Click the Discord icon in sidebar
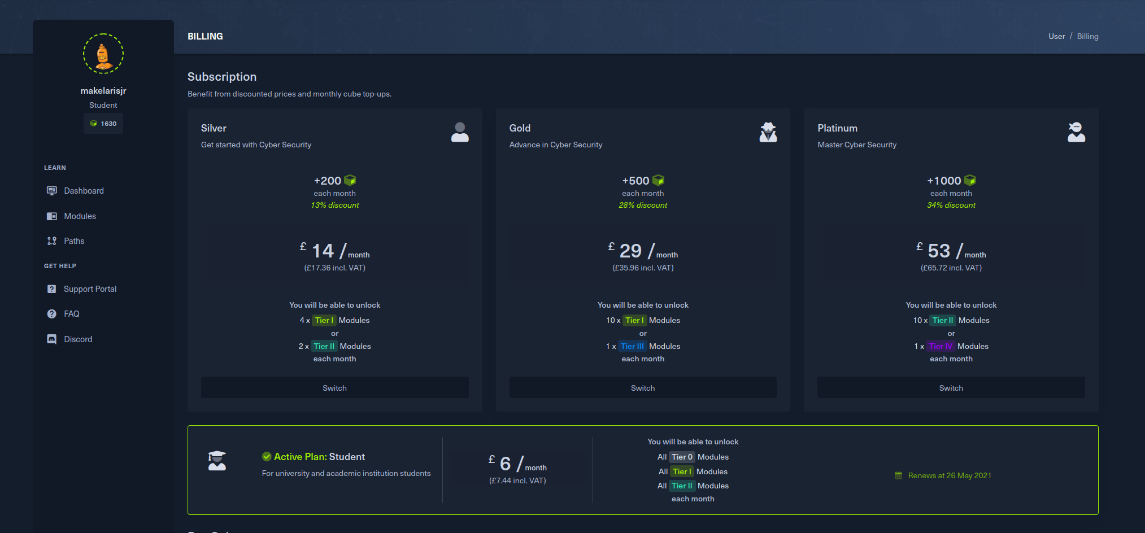 [x=52, y=339]
